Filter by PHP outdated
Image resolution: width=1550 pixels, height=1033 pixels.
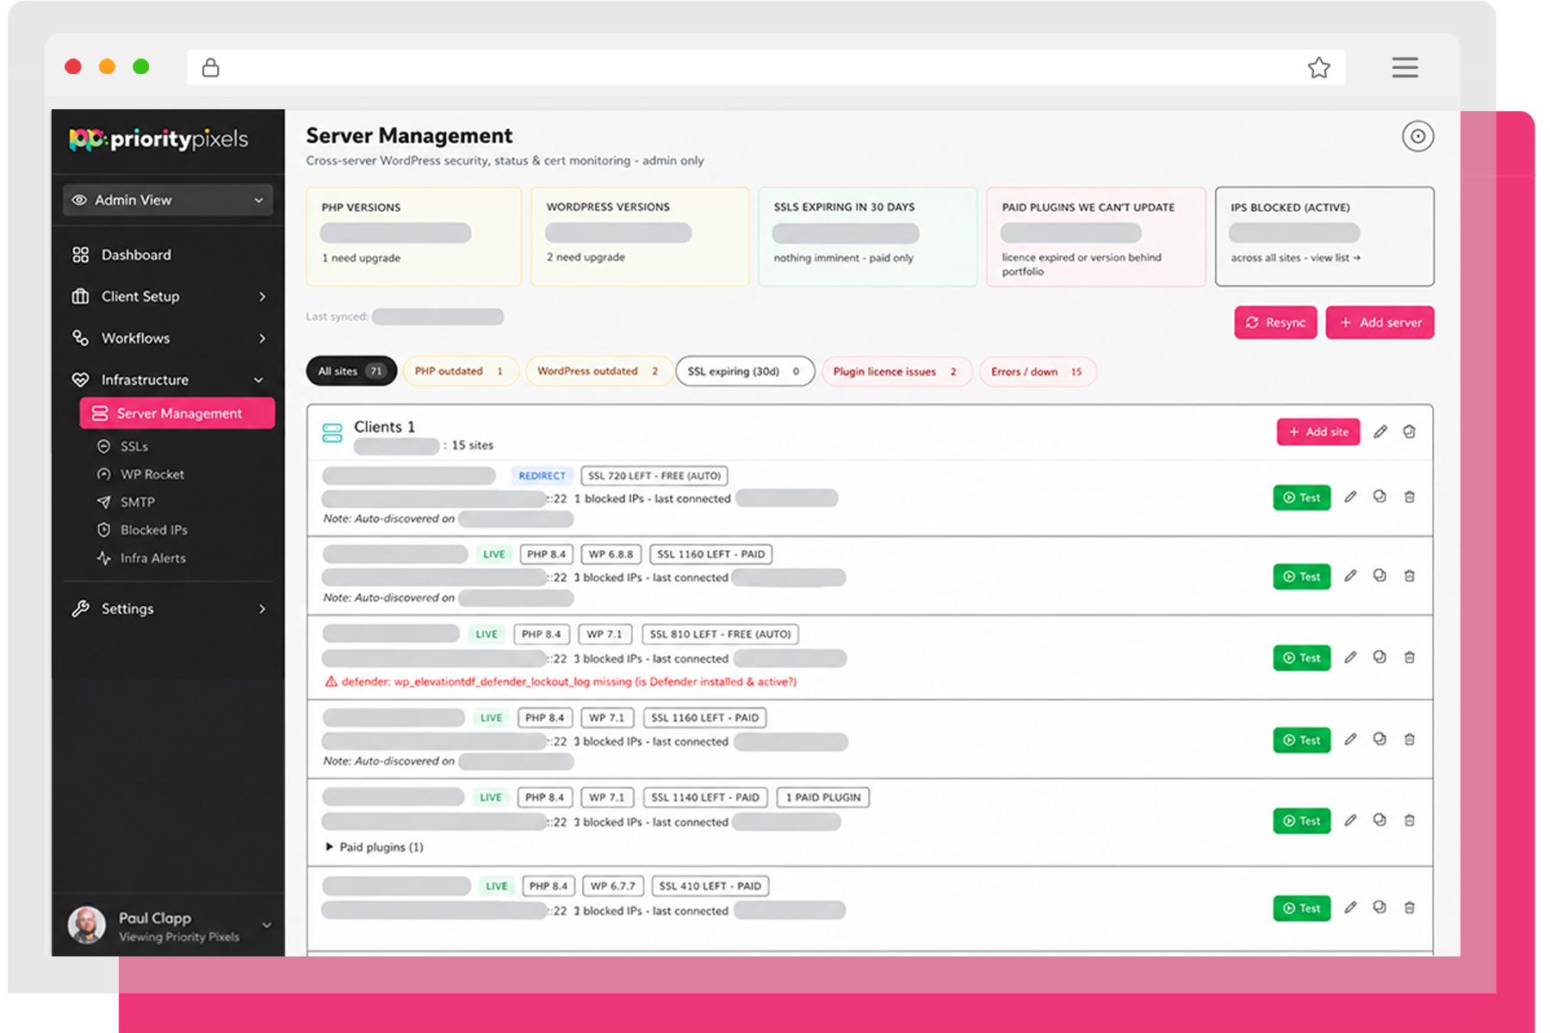tap(460, 371)
